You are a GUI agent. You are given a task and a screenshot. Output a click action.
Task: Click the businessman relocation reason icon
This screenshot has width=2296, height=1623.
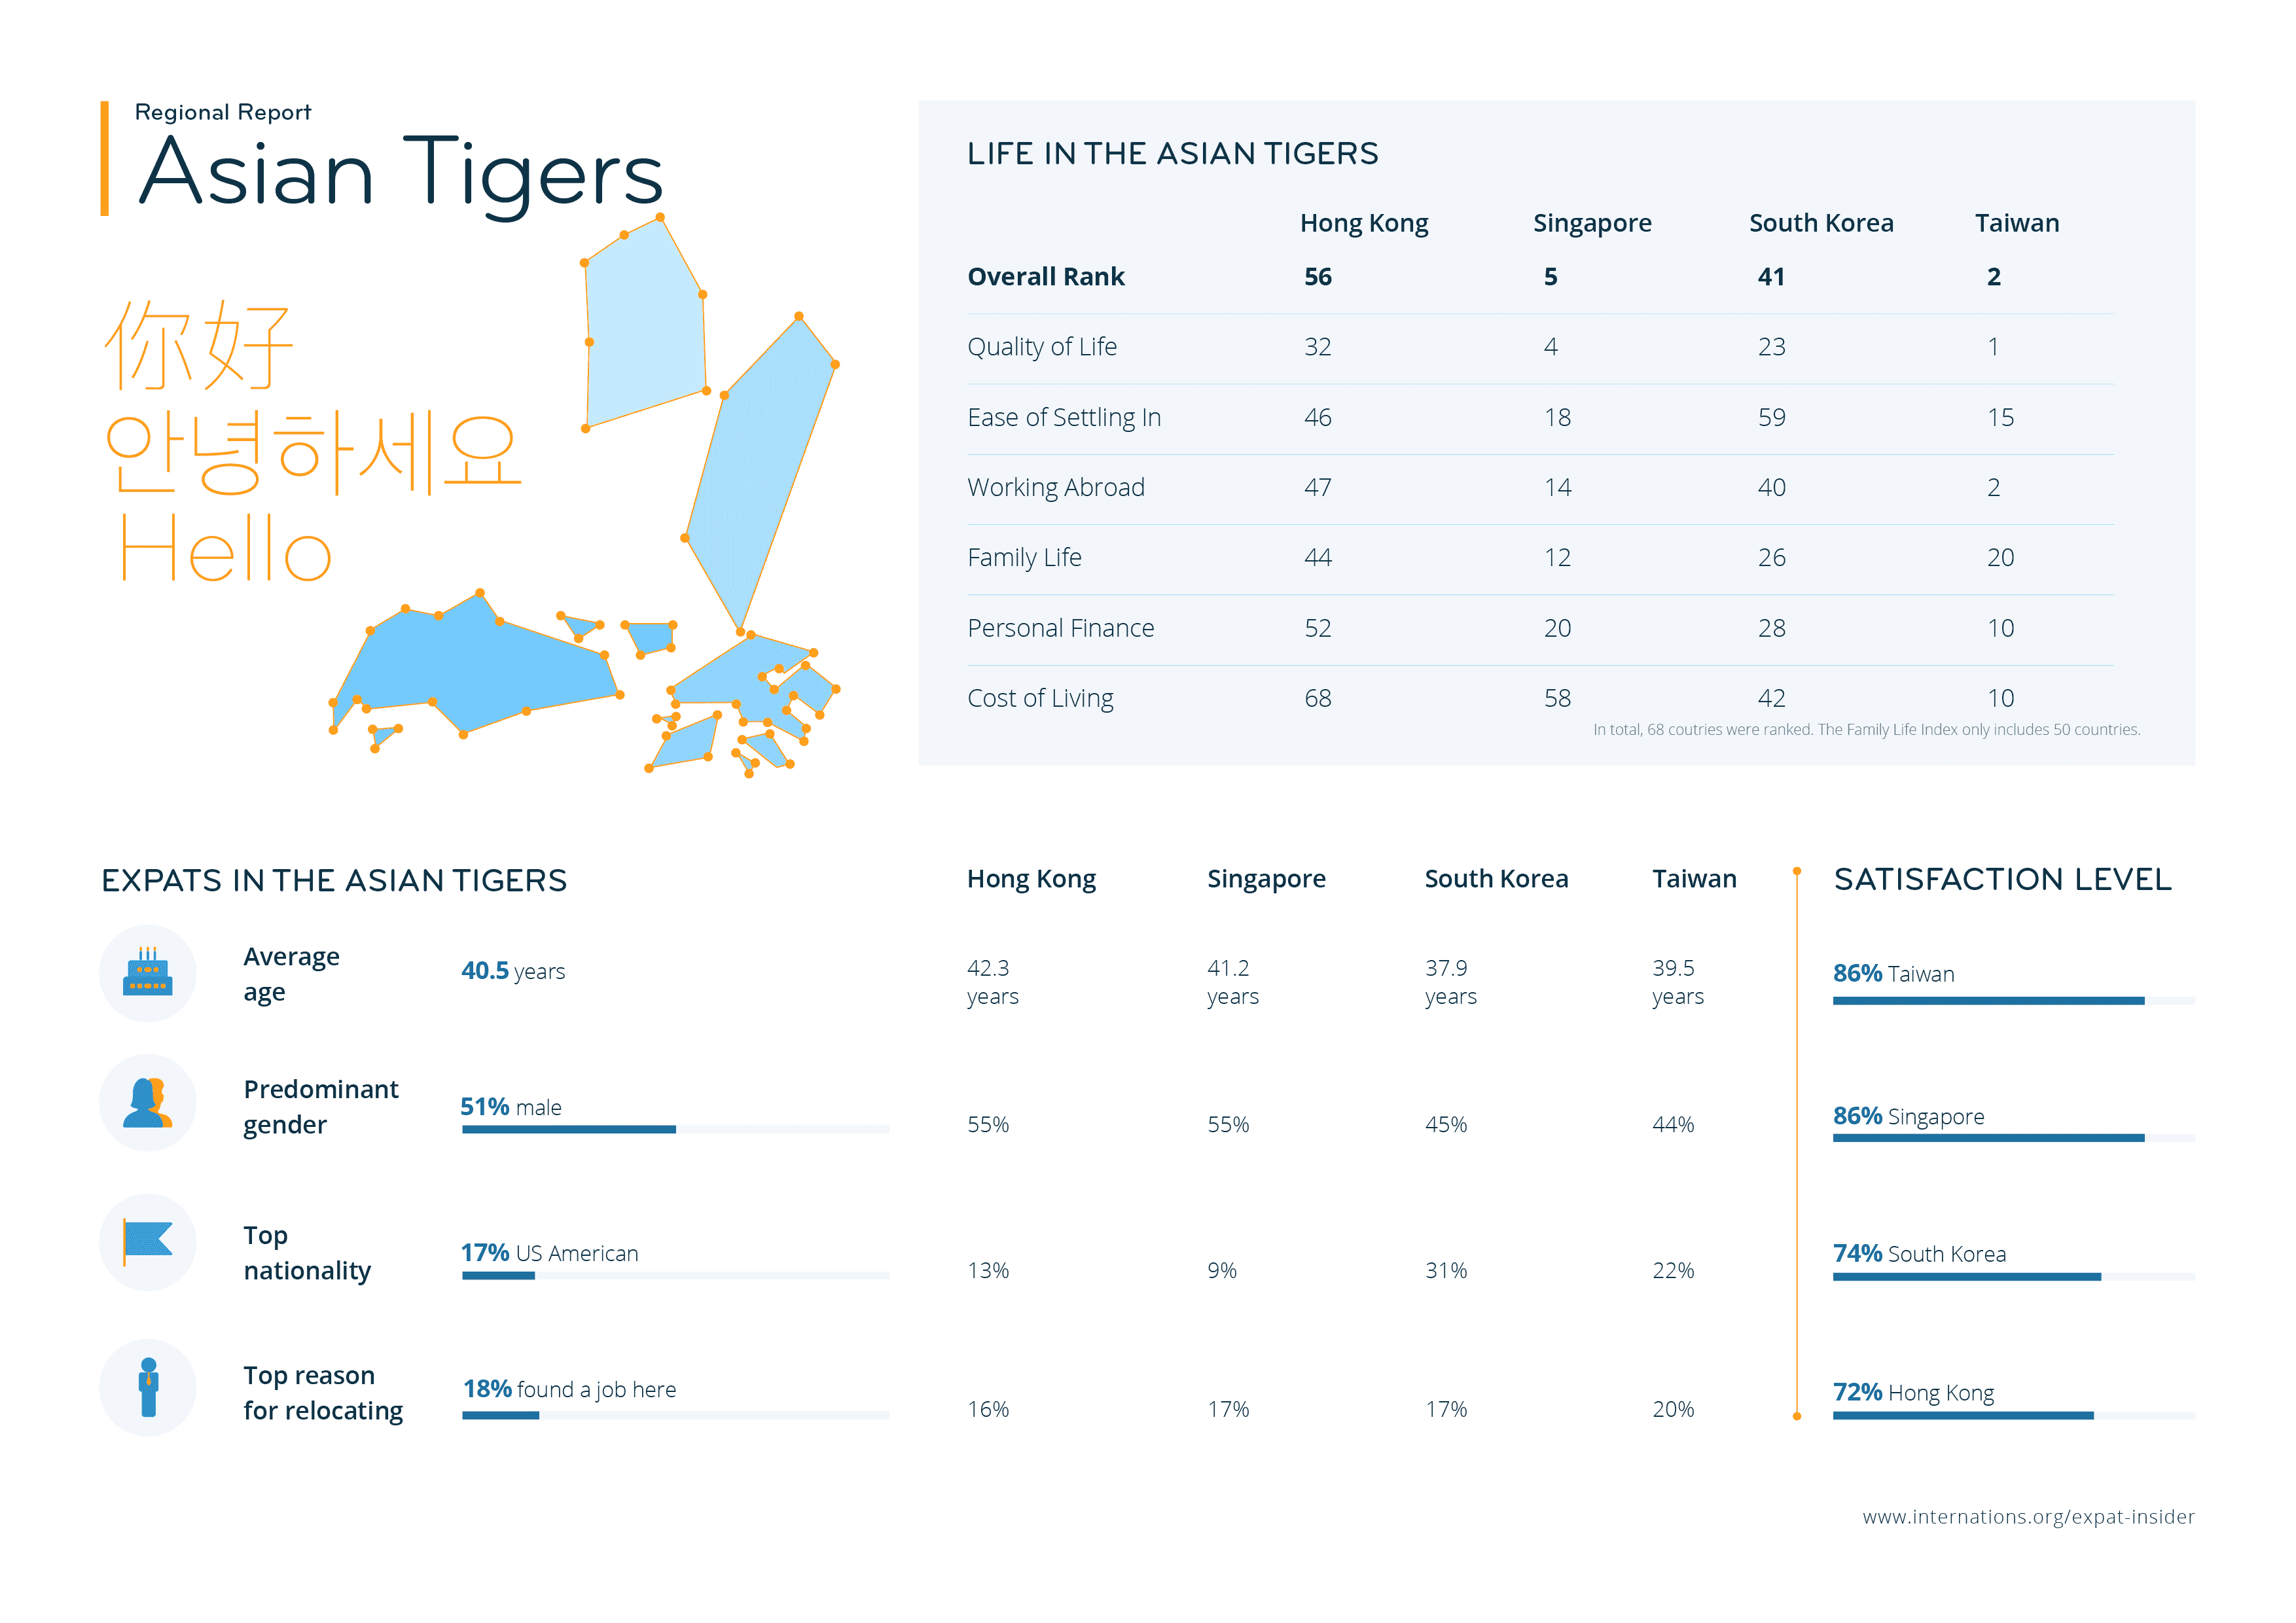pos(148,1387)
